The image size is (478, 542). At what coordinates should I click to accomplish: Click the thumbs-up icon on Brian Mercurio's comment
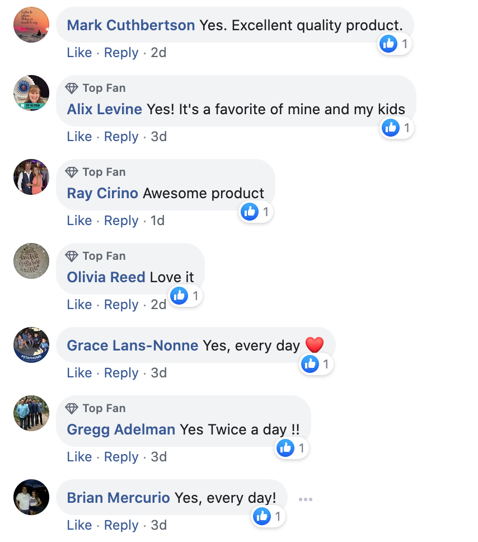point(262,516)
